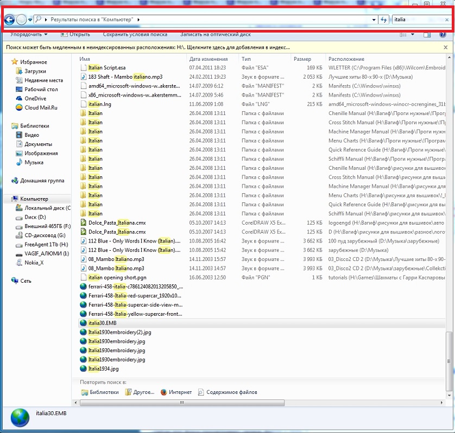Open the recent pages dropdown near Back button
Viewport: 455px width, 433px height.
point(30,20)
